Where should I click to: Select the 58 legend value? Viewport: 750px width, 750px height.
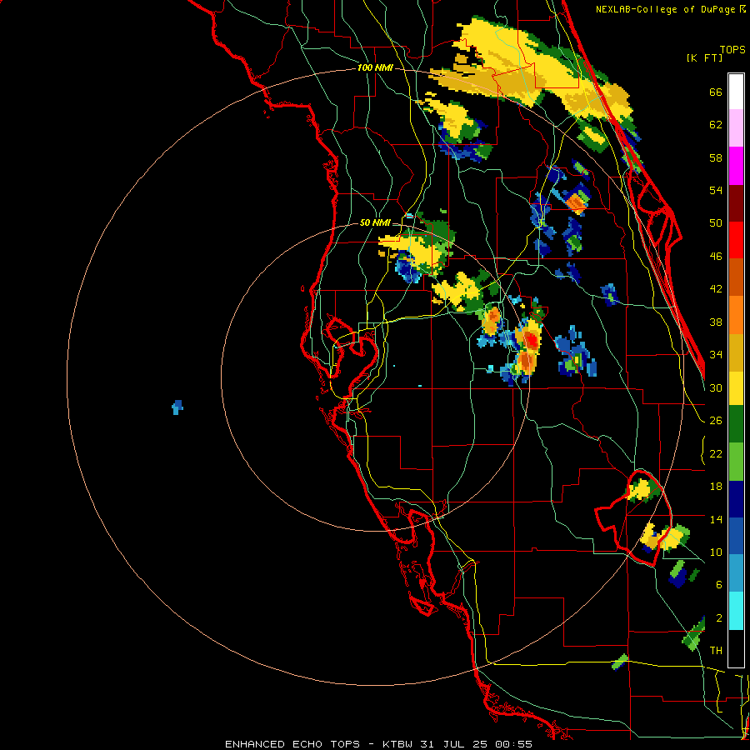tap(716, 157)
